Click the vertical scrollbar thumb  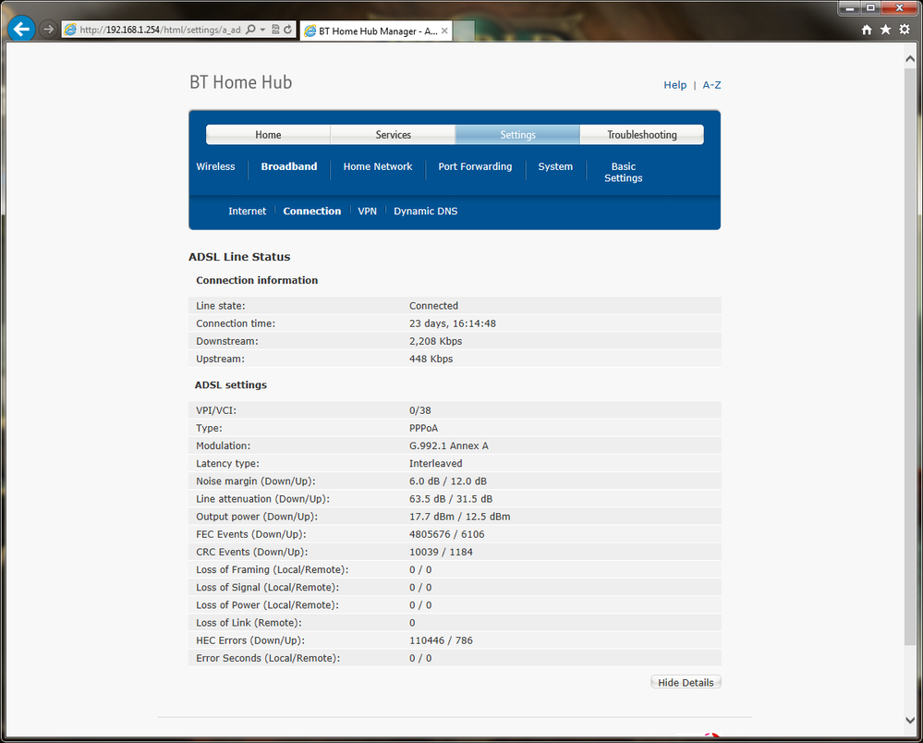(x=910, y=356)
